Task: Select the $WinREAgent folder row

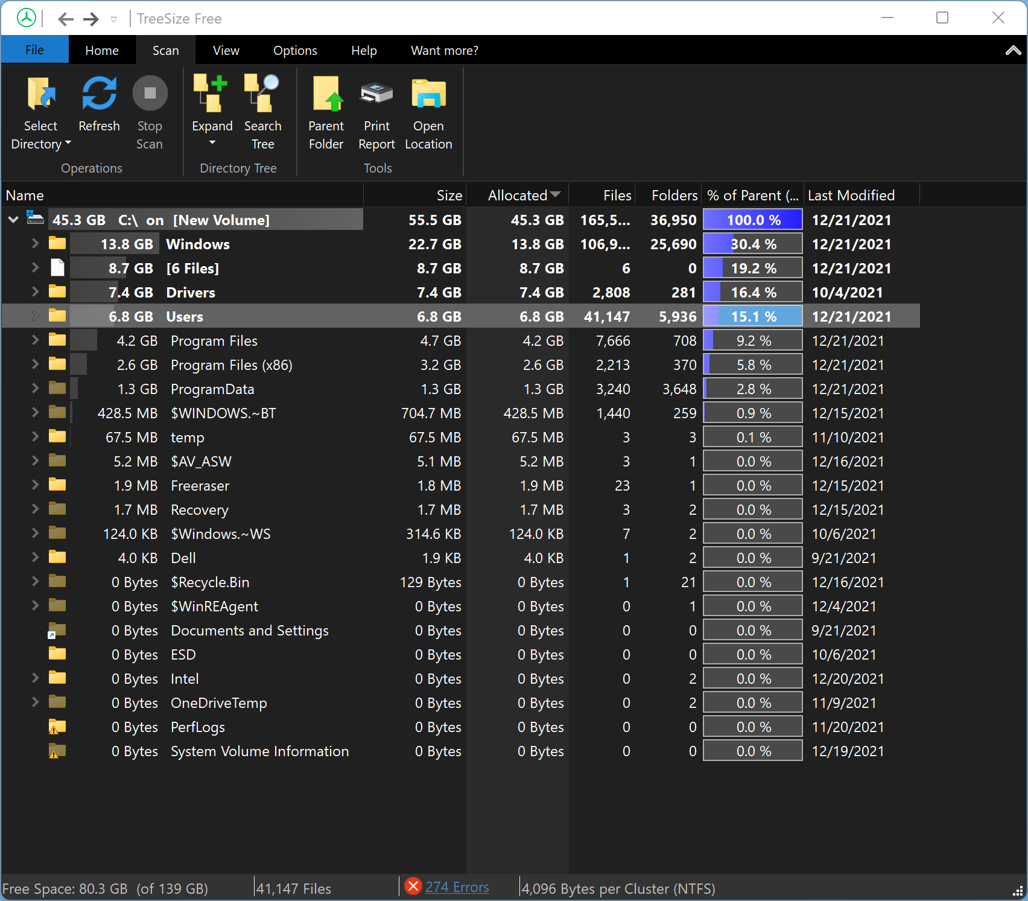Action: pyautogui.click(x=461, y=606)
